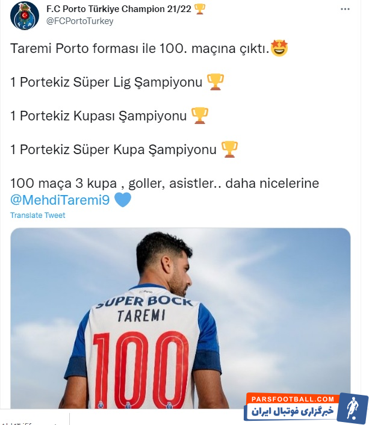Click the blue heart emoji
The image size is (369, 425).
coord(122,200)
